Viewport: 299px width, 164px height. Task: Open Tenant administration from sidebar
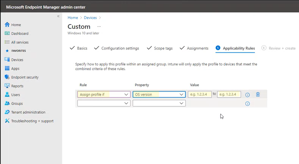(28, 112)
